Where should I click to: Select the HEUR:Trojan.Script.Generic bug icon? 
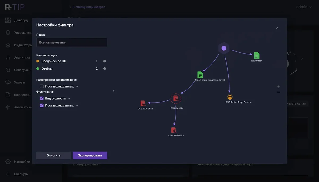point(230,97)
